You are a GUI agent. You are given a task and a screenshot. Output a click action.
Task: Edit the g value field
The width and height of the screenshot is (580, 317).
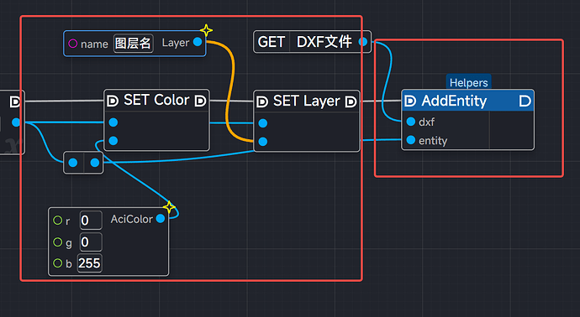(91, 242)
